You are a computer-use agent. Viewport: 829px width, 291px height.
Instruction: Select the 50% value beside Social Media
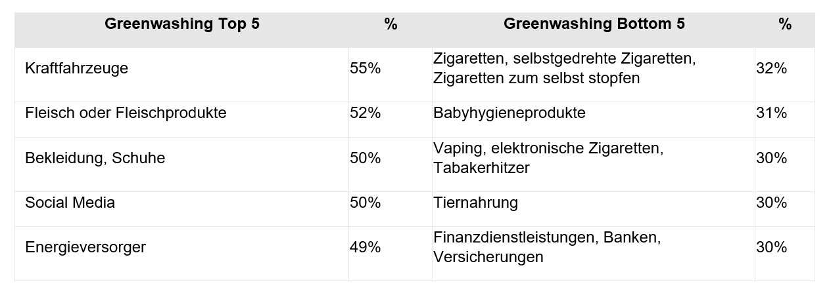pos(366,203)
